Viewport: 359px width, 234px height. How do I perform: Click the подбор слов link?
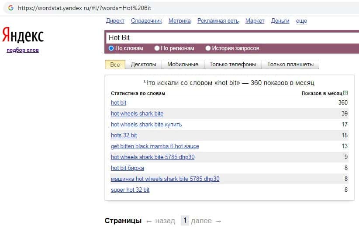(23, 50)
